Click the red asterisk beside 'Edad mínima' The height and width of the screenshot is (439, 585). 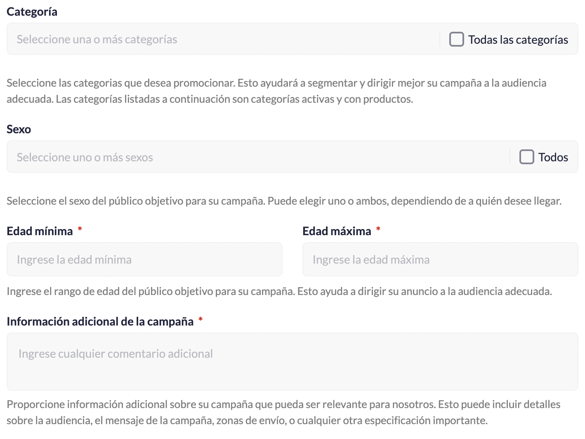pos(80,229)
